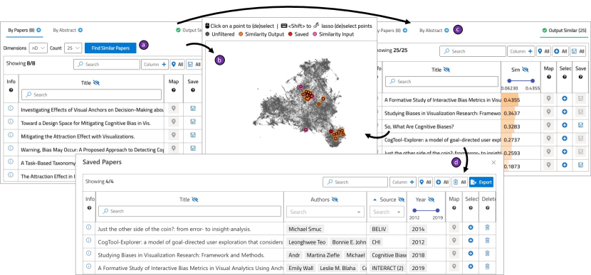
Task: Select 'Studying Biases' plus icon in Output Similar panel
Action: point(564,112)
